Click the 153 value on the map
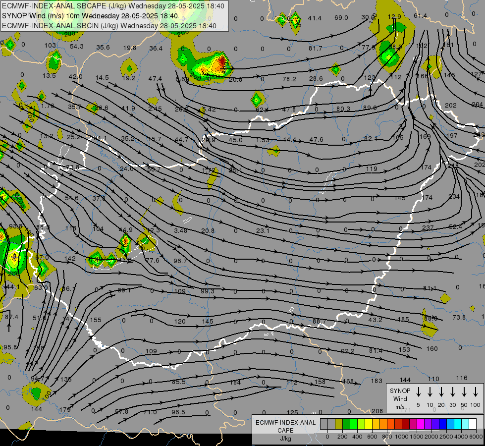The width and height of the screenshot is (485, 446). click(404, 349)
